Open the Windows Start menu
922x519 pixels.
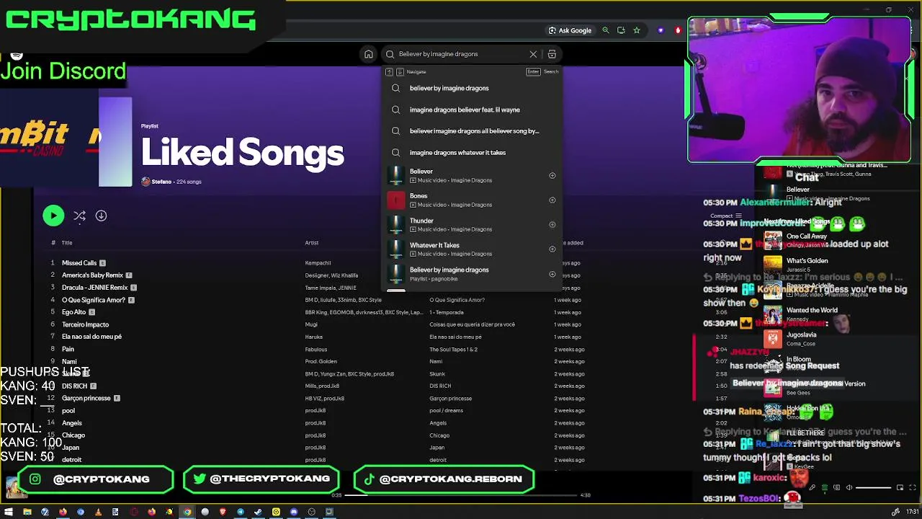click(x=9, y=512)
